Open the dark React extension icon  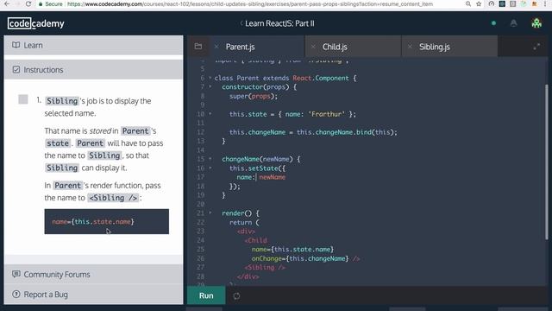pyautogui.click(x=502, y=3)
